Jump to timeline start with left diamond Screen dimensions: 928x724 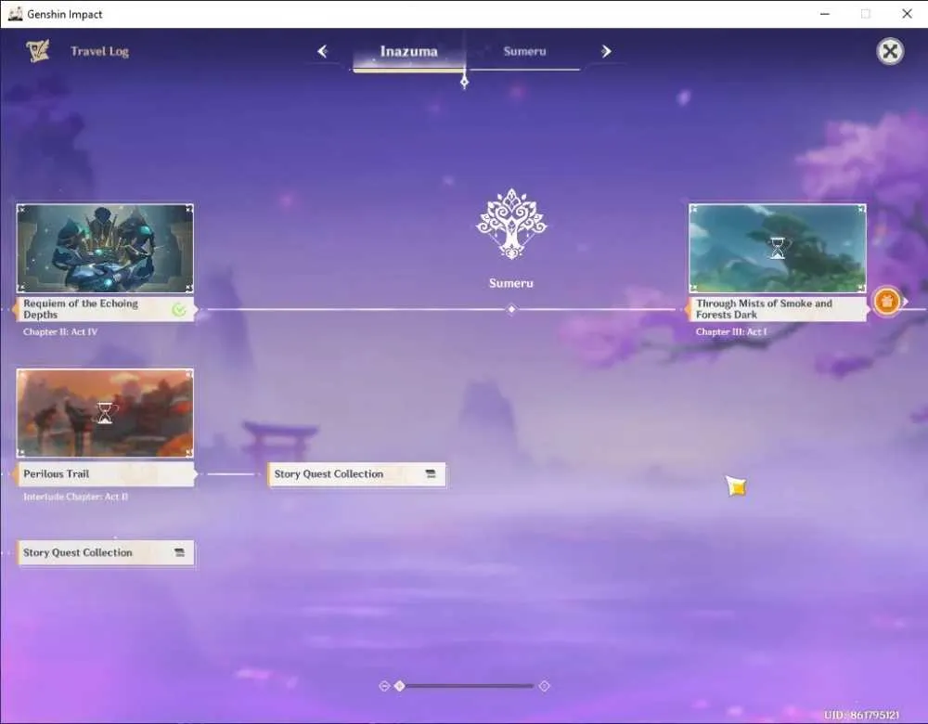click(384, 686)
